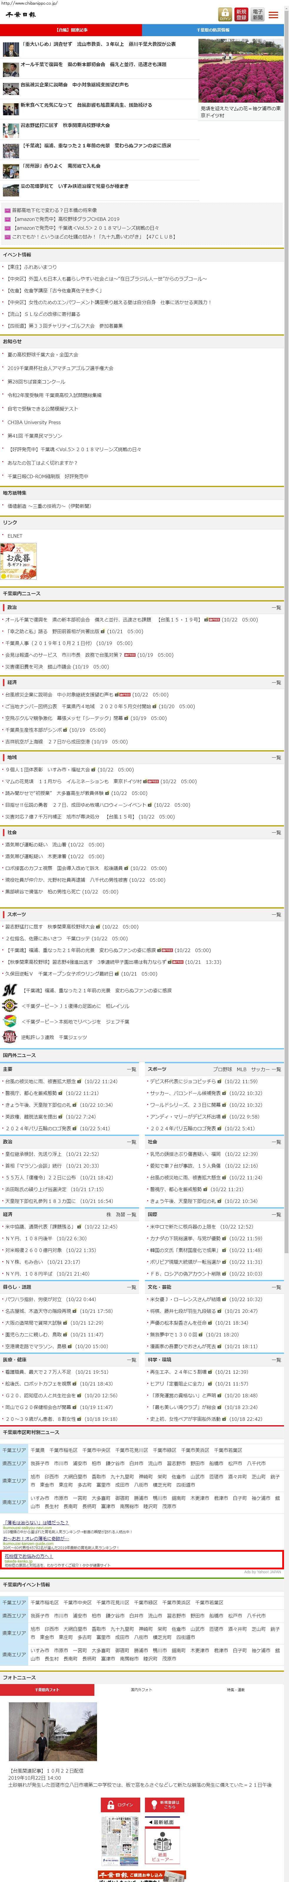The image size is (289, 1882).
Task: Click the 千葉日報 logo in the header
Action: (21, 15)
